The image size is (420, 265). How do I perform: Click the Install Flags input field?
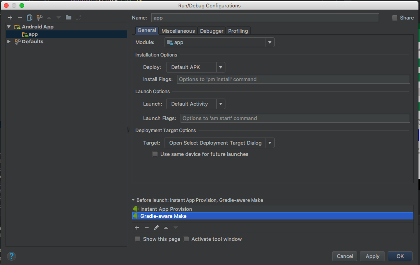click(x=293, y=79)
